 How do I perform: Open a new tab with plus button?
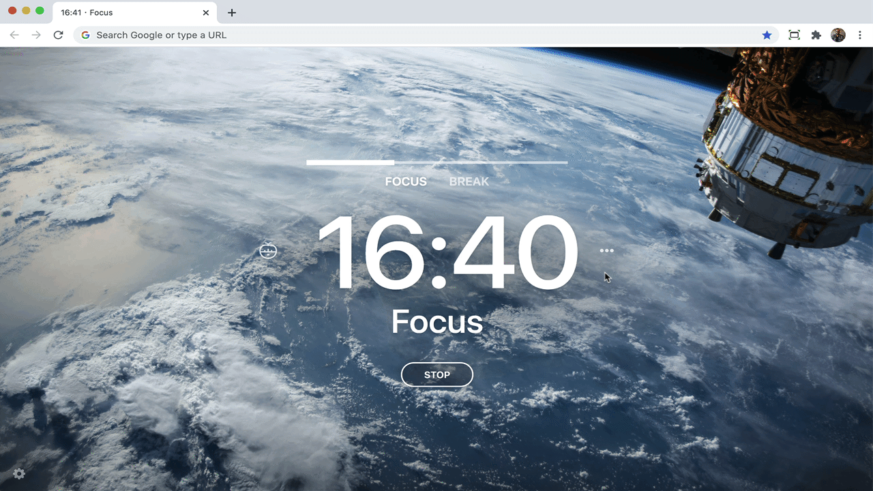pos(232,12)
